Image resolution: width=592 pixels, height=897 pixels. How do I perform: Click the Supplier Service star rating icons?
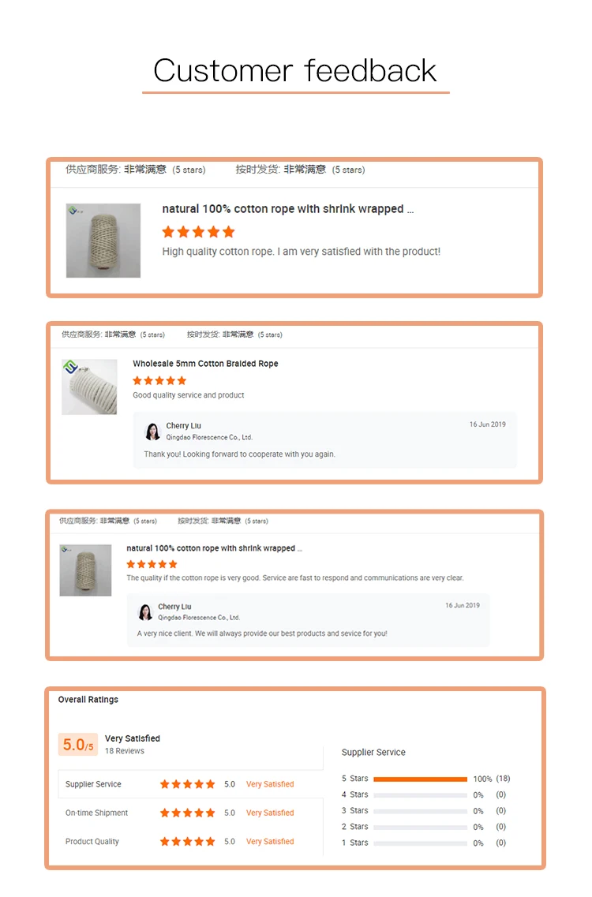[x=187, y=784]
